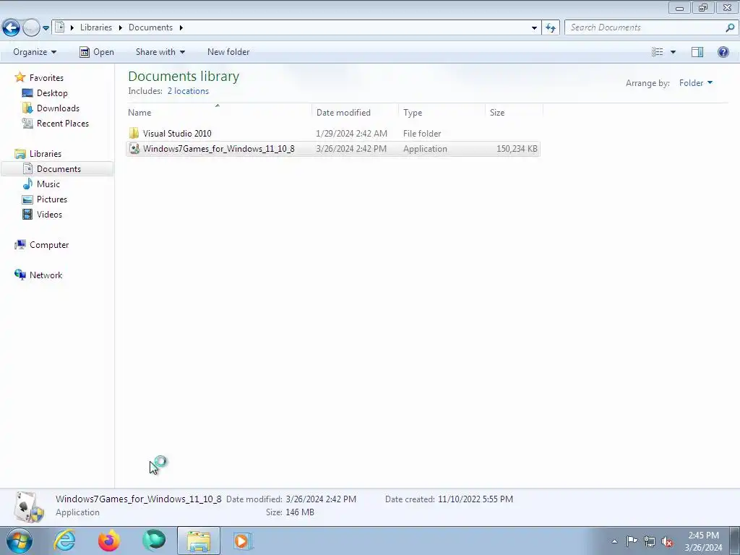The width and height of the screenshot is (740, 555).
Task: Open Help with question mark icon
Action: pyautogui.click(x=723, y=52)
